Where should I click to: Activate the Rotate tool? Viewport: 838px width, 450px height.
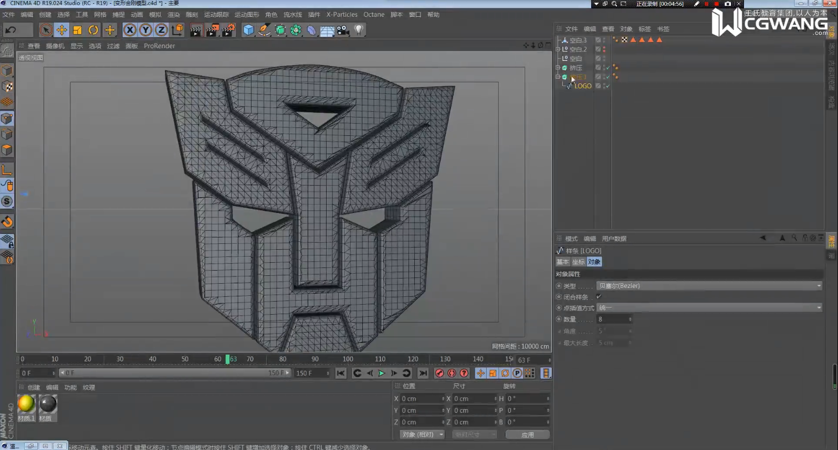[93, 30]
